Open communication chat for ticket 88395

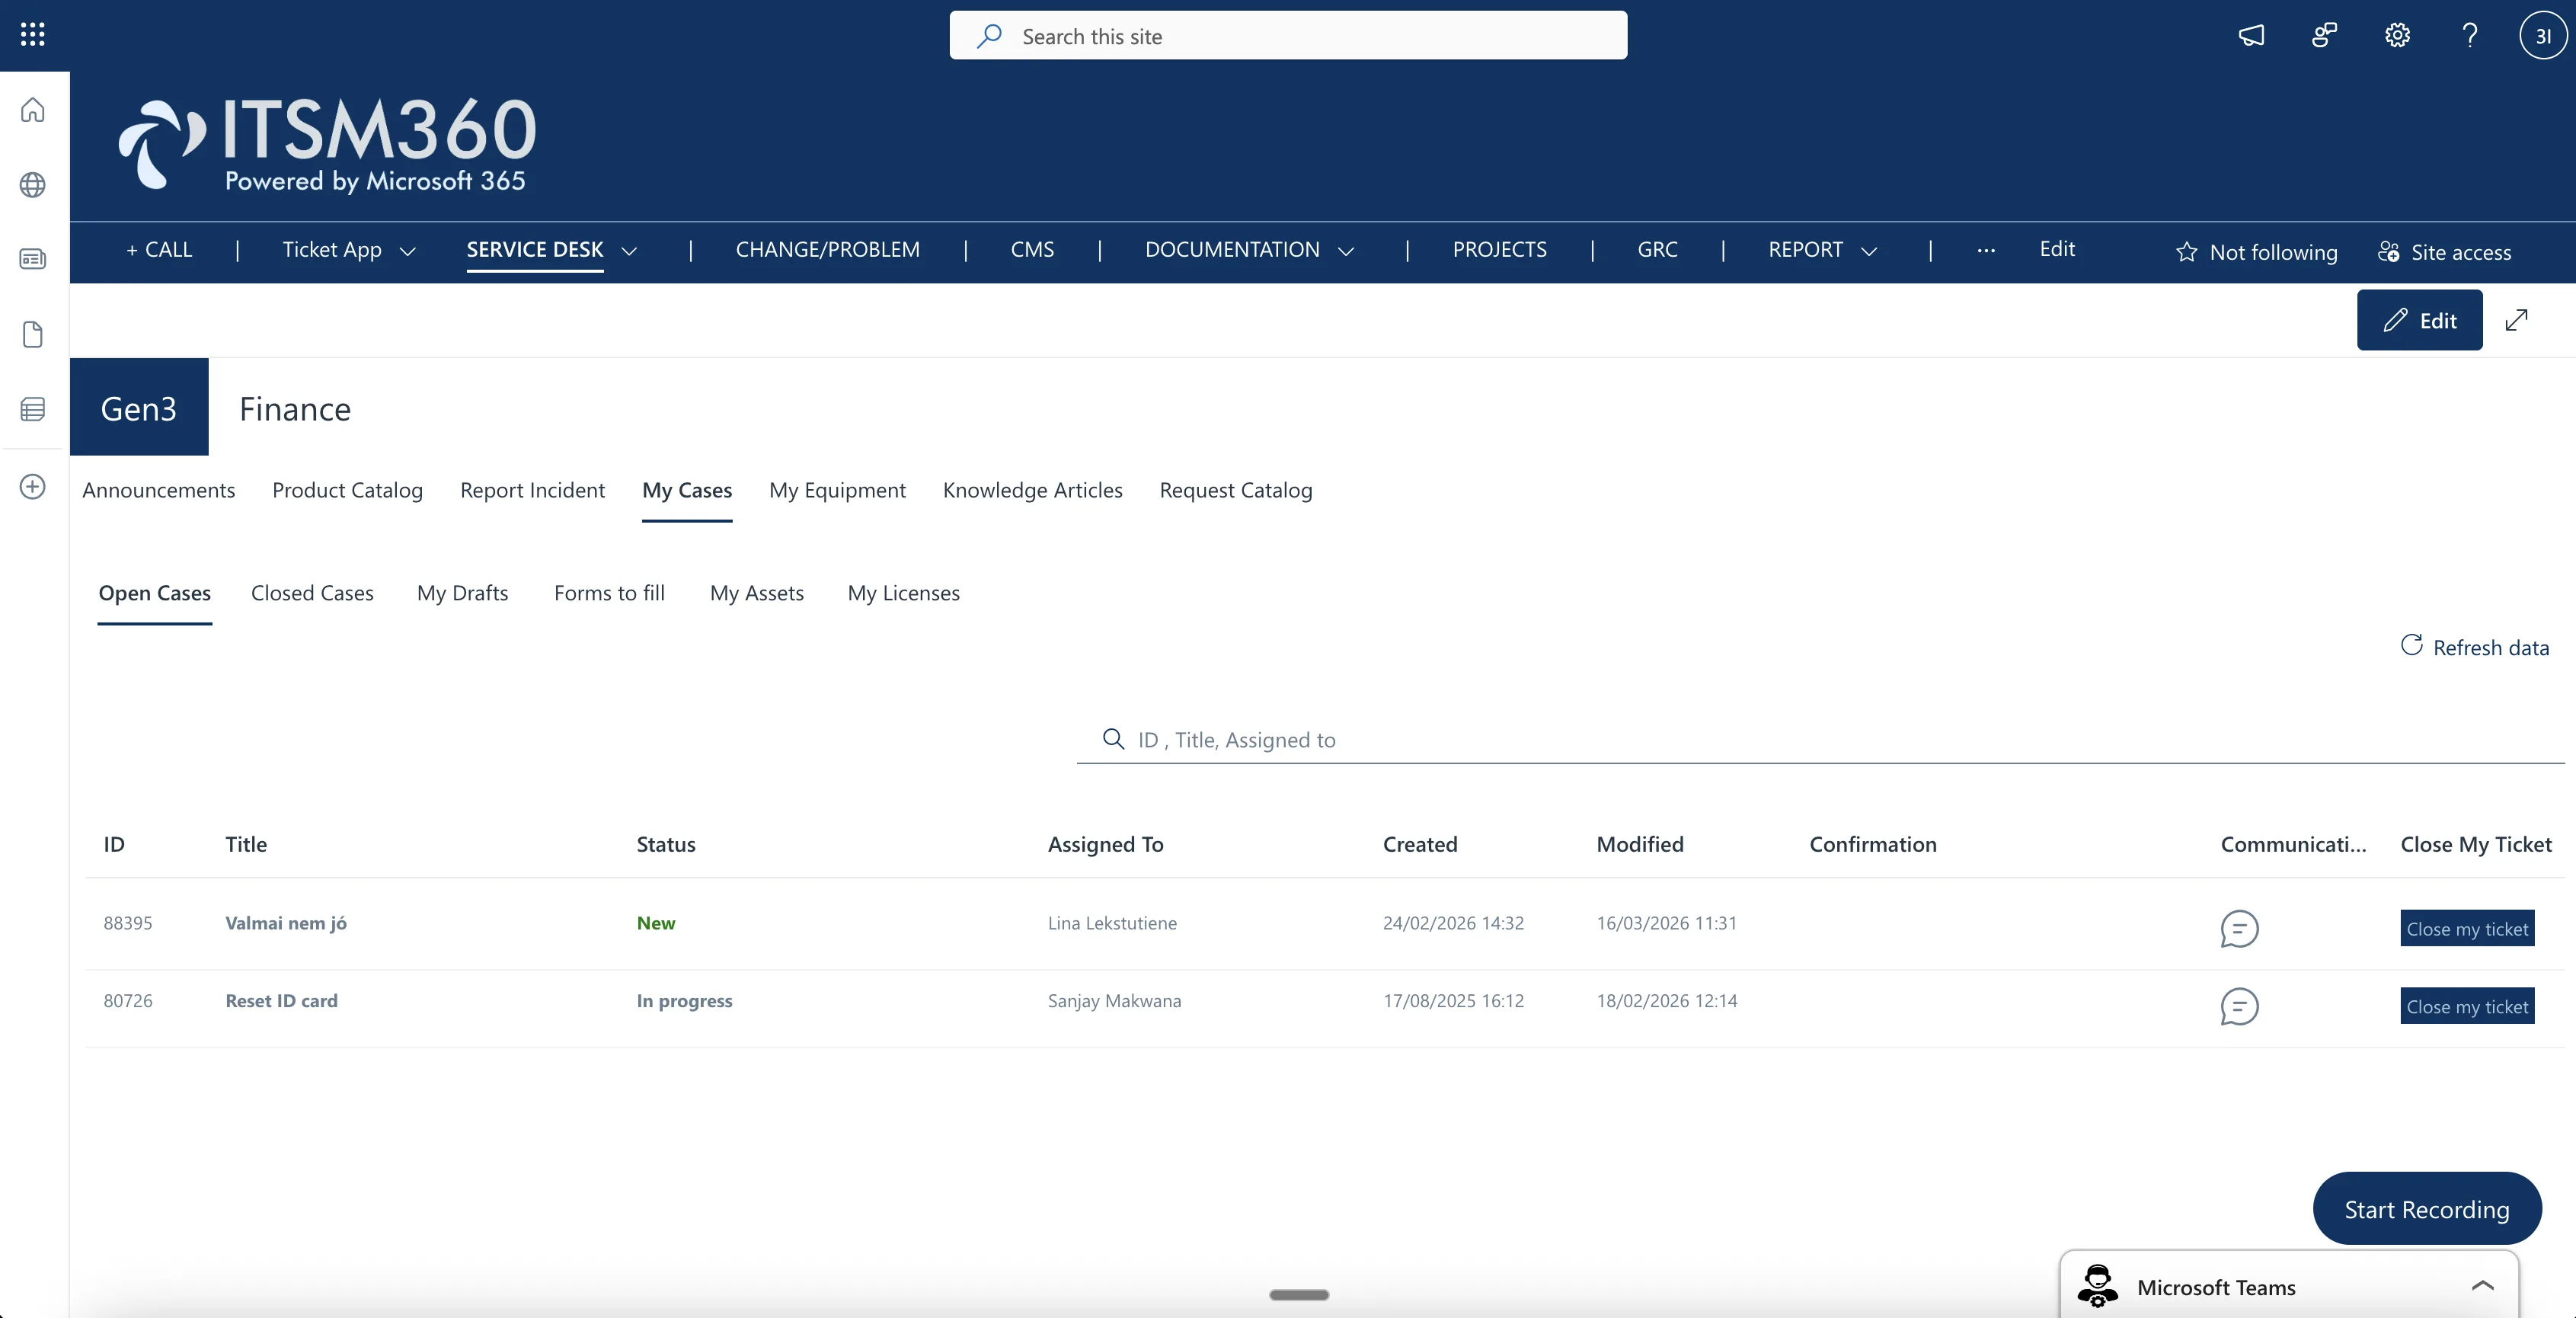pos(2239,928)
